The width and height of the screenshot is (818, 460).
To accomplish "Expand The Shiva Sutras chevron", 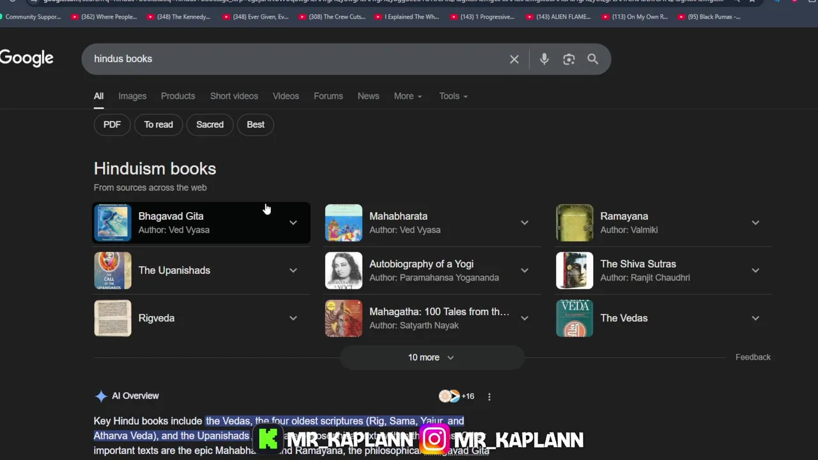I will [755, 270].
